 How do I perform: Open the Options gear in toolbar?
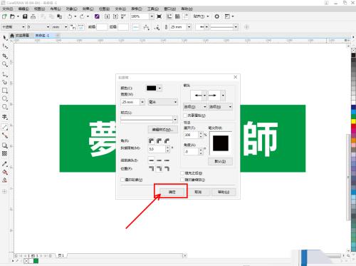[216, 16]
